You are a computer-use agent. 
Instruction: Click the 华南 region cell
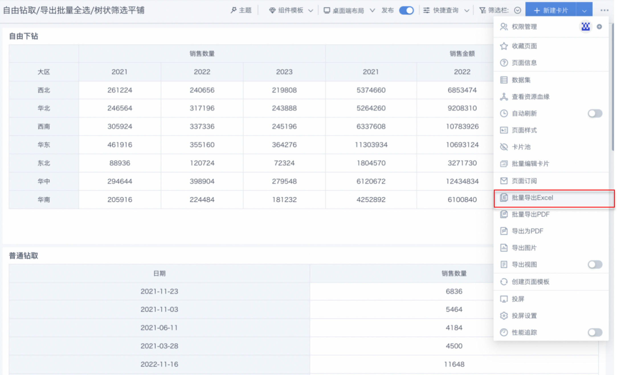44,200
